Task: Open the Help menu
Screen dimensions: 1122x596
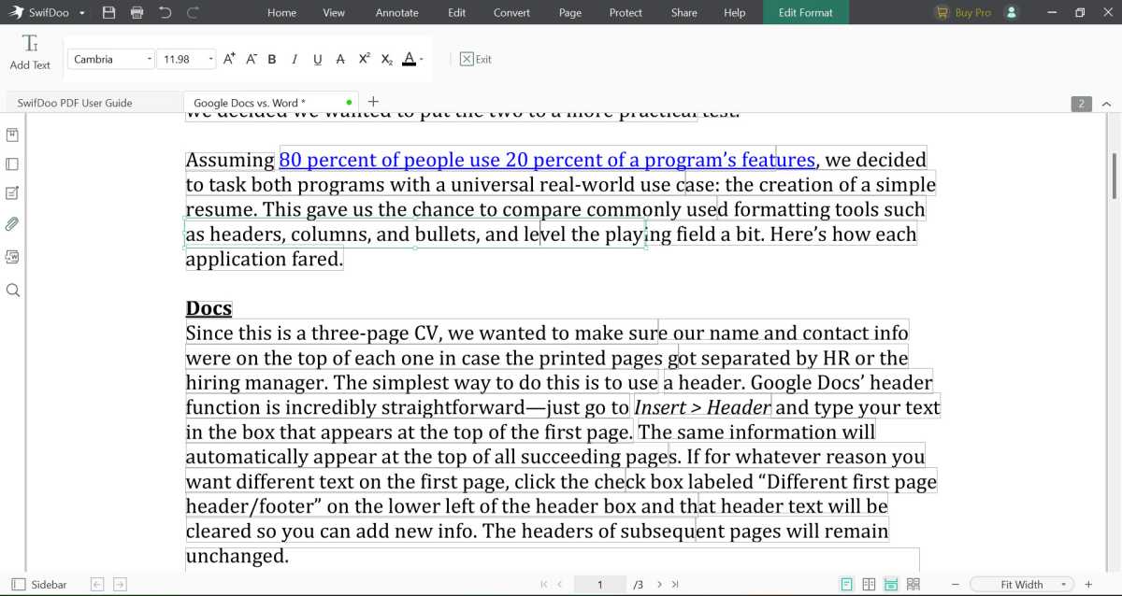Action: pos(735,13)
